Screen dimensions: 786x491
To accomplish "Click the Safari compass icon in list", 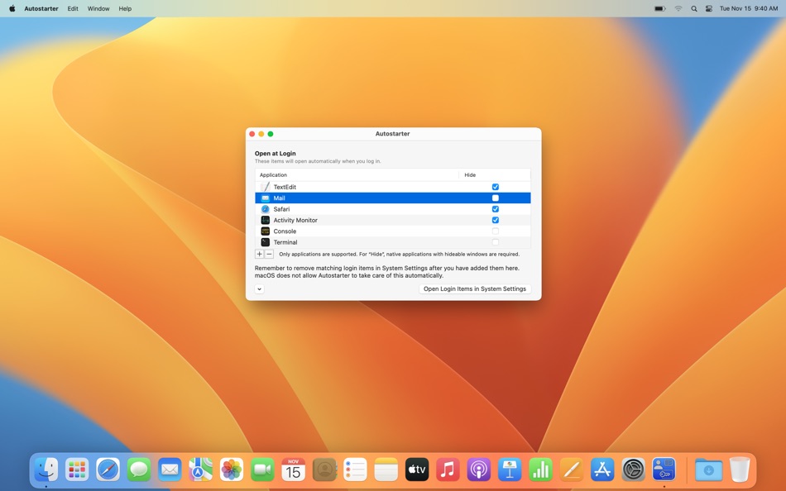I will 266,209.
